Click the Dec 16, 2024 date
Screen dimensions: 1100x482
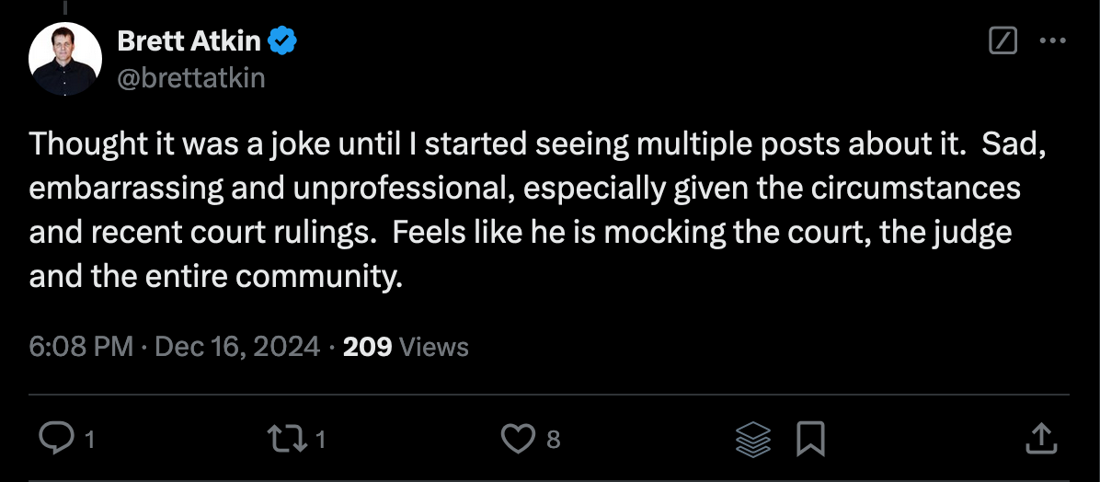coord(237,347)
